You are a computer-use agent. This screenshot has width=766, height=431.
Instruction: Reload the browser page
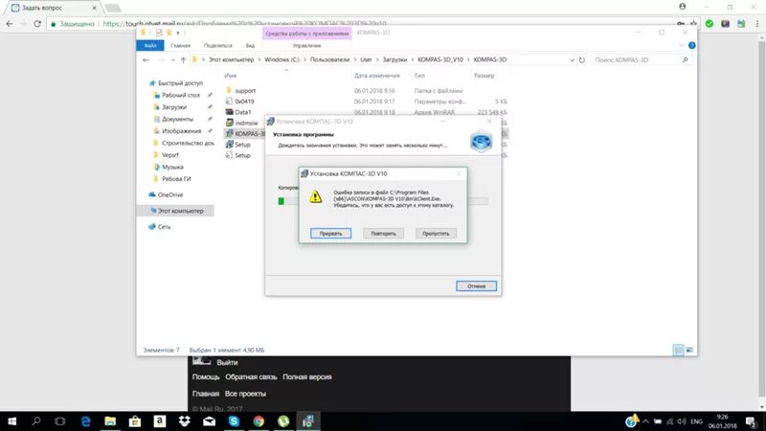pyautogui.click(x=37, y=23)
